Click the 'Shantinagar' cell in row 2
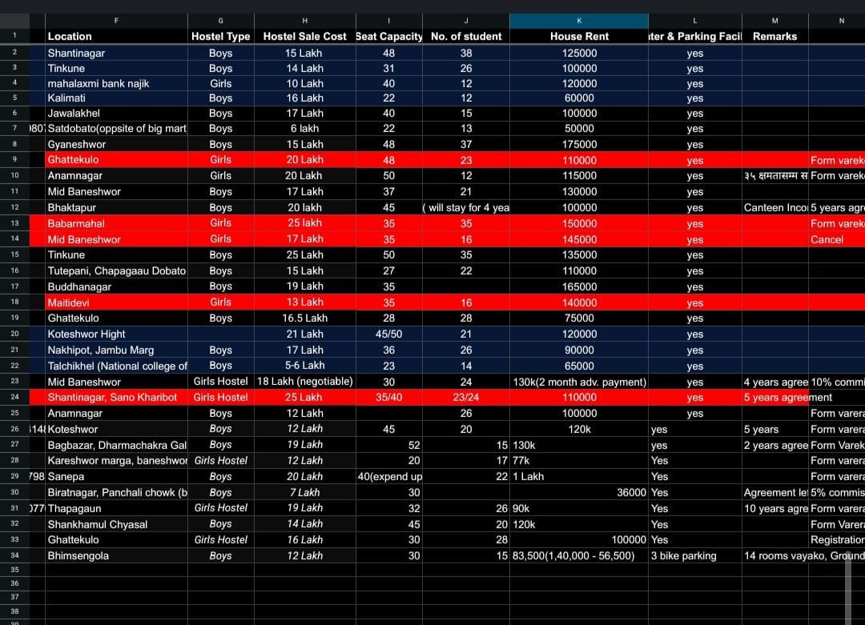Viewport: 865px width, 625px height. coord(116,54)
